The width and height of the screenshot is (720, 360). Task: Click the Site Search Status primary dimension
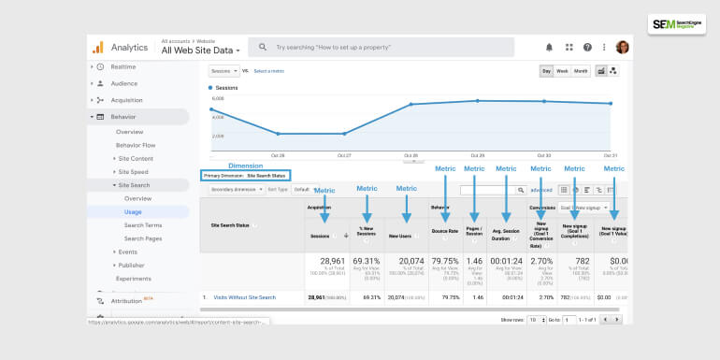(266, 176)
